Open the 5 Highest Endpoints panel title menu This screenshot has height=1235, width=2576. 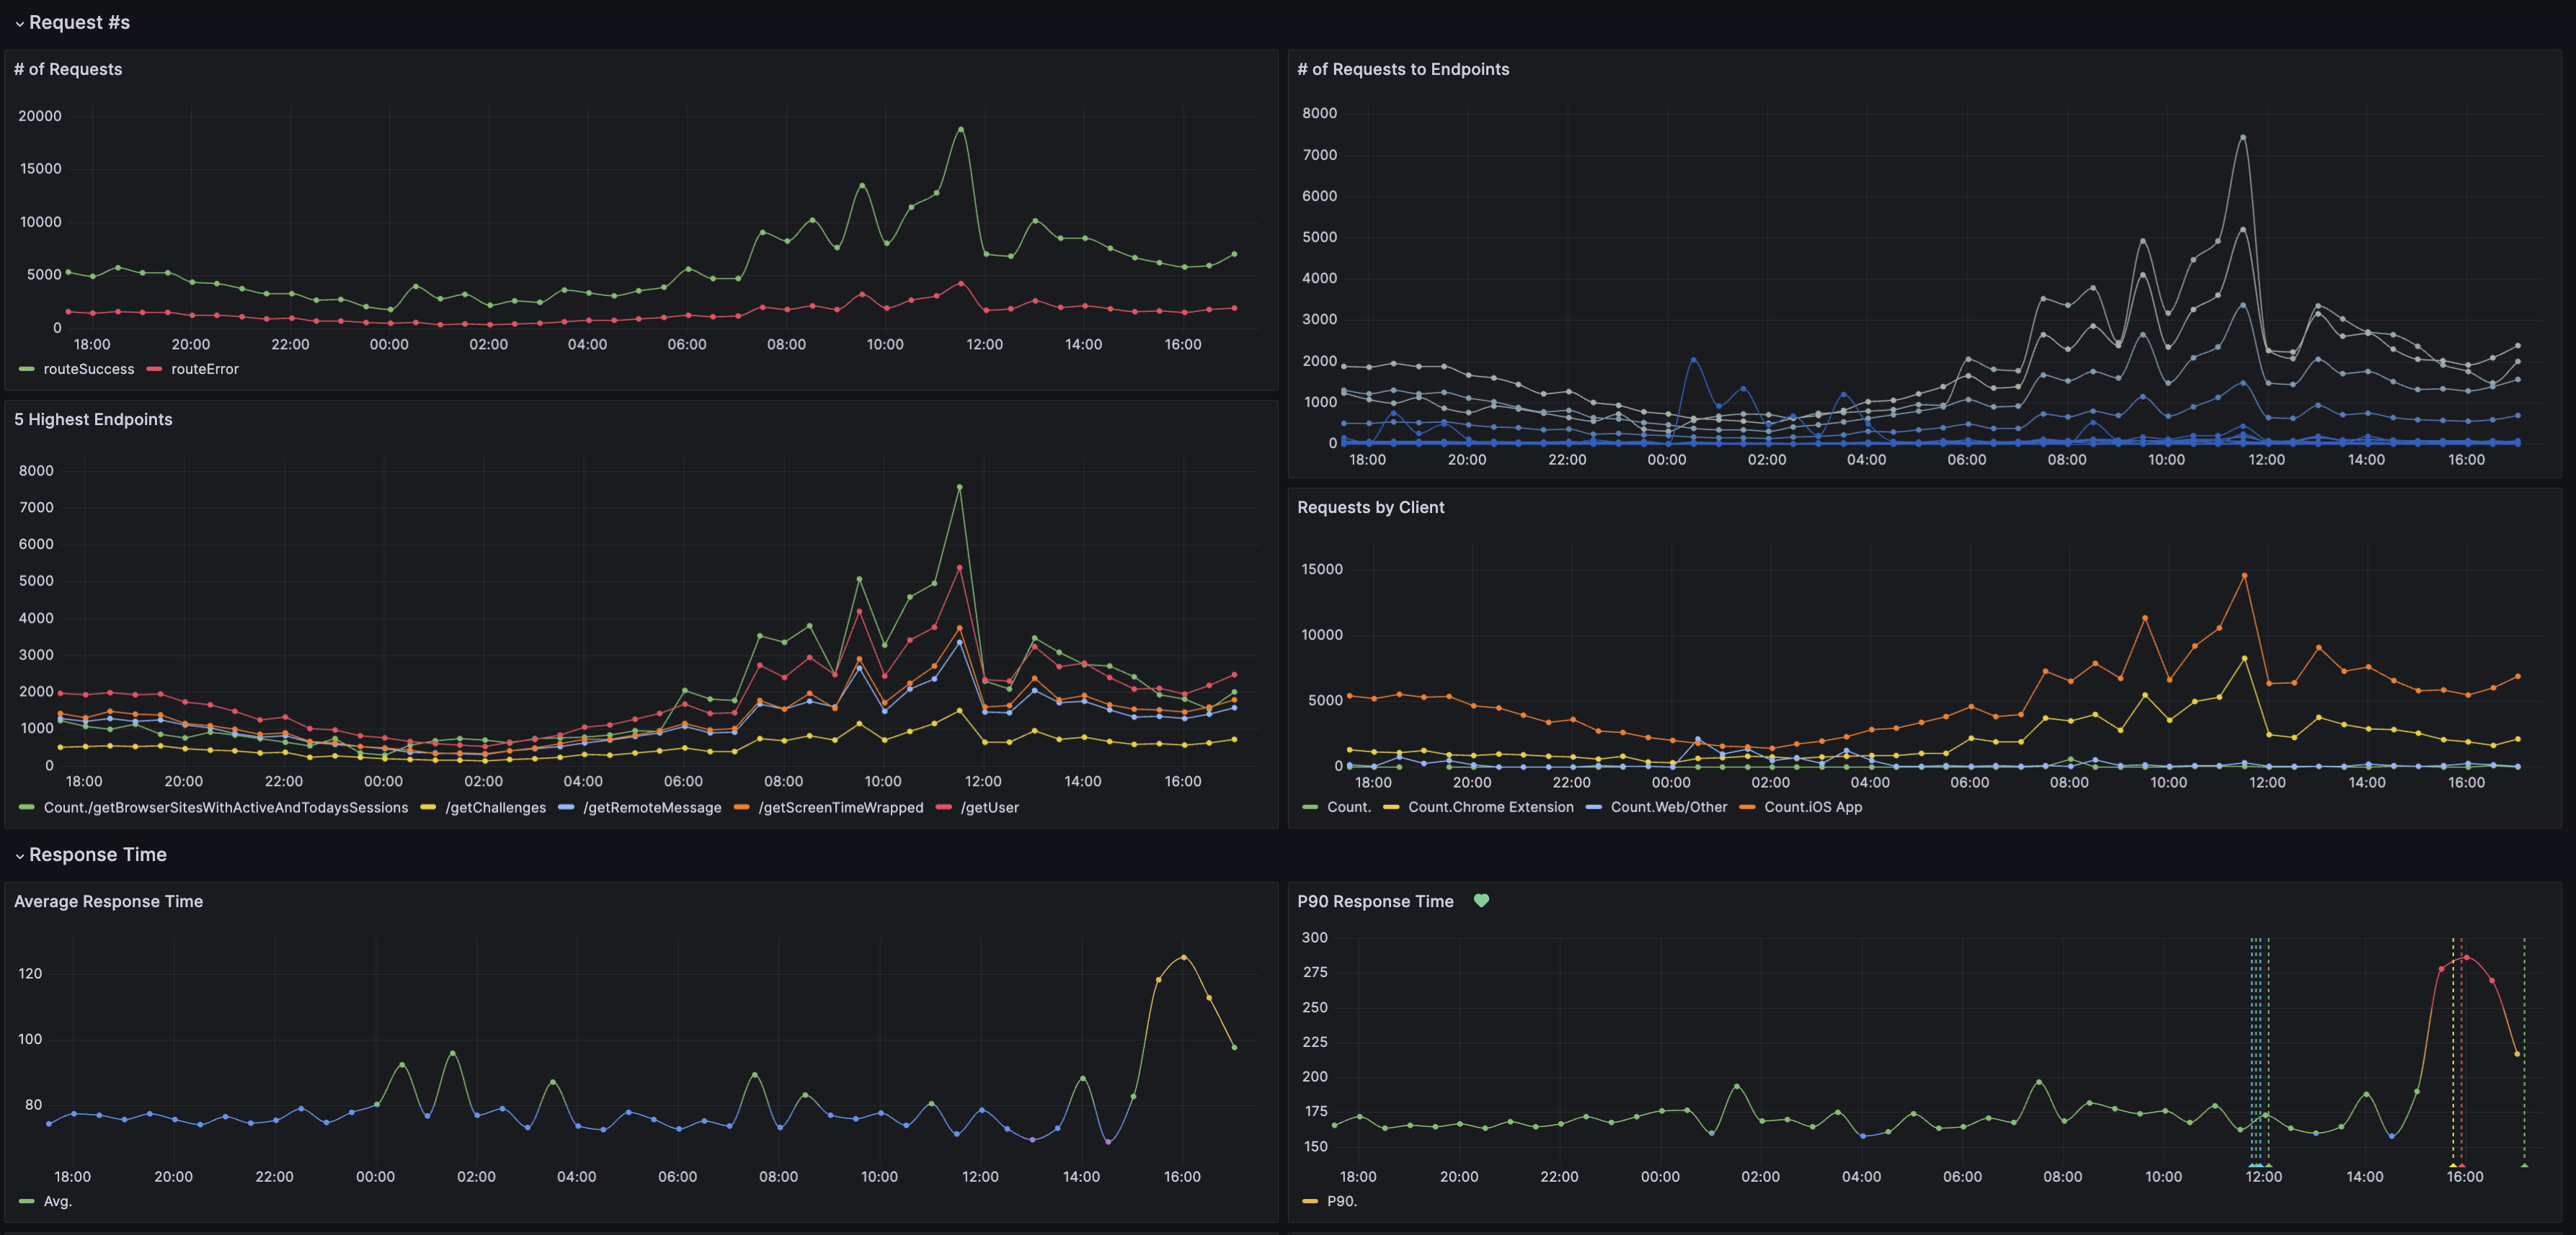[x=93, y=419]
